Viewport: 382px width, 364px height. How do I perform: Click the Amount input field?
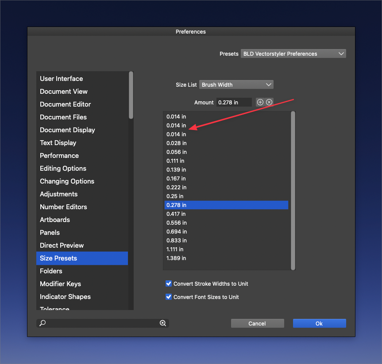click(234, 102)
